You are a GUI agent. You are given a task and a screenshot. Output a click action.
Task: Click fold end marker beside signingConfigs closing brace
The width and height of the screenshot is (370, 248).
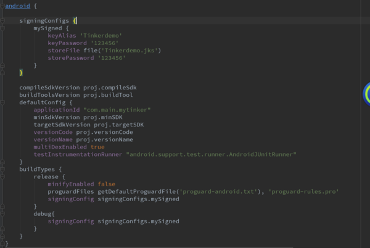point(2,73)
